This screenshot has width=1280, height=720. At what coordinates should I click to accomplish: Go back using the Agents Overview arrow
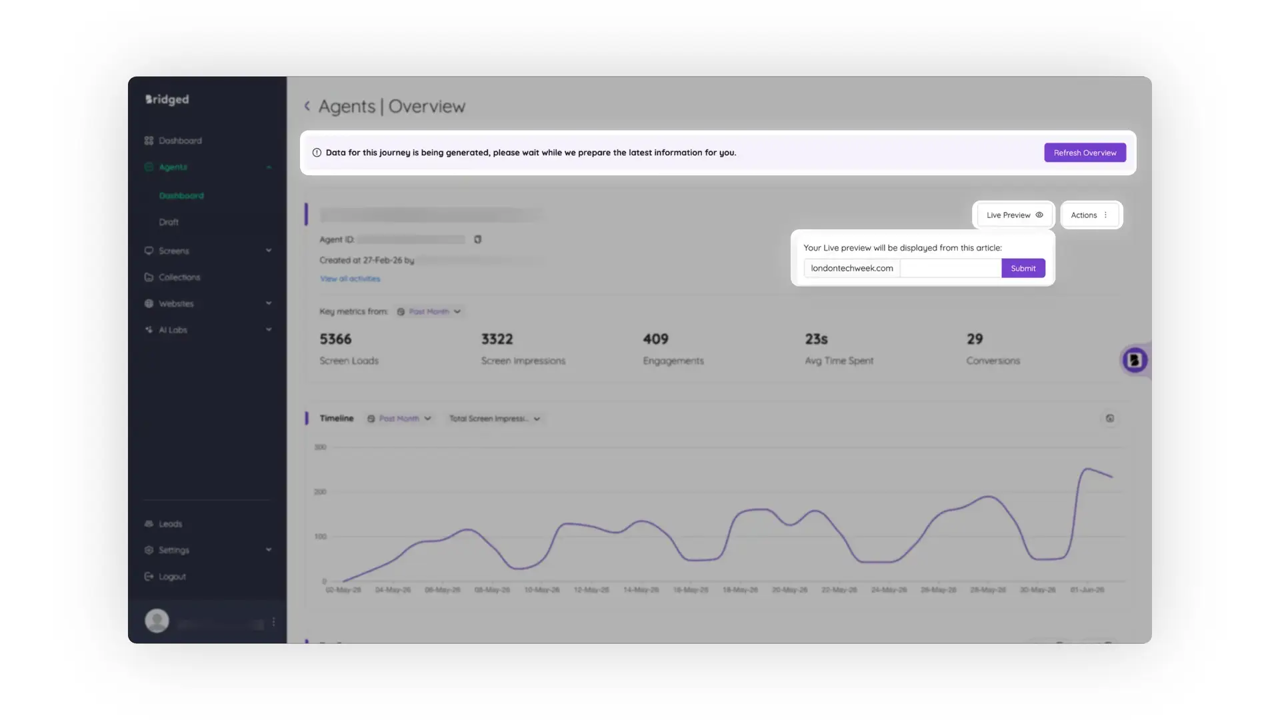(x=307, y=106)
